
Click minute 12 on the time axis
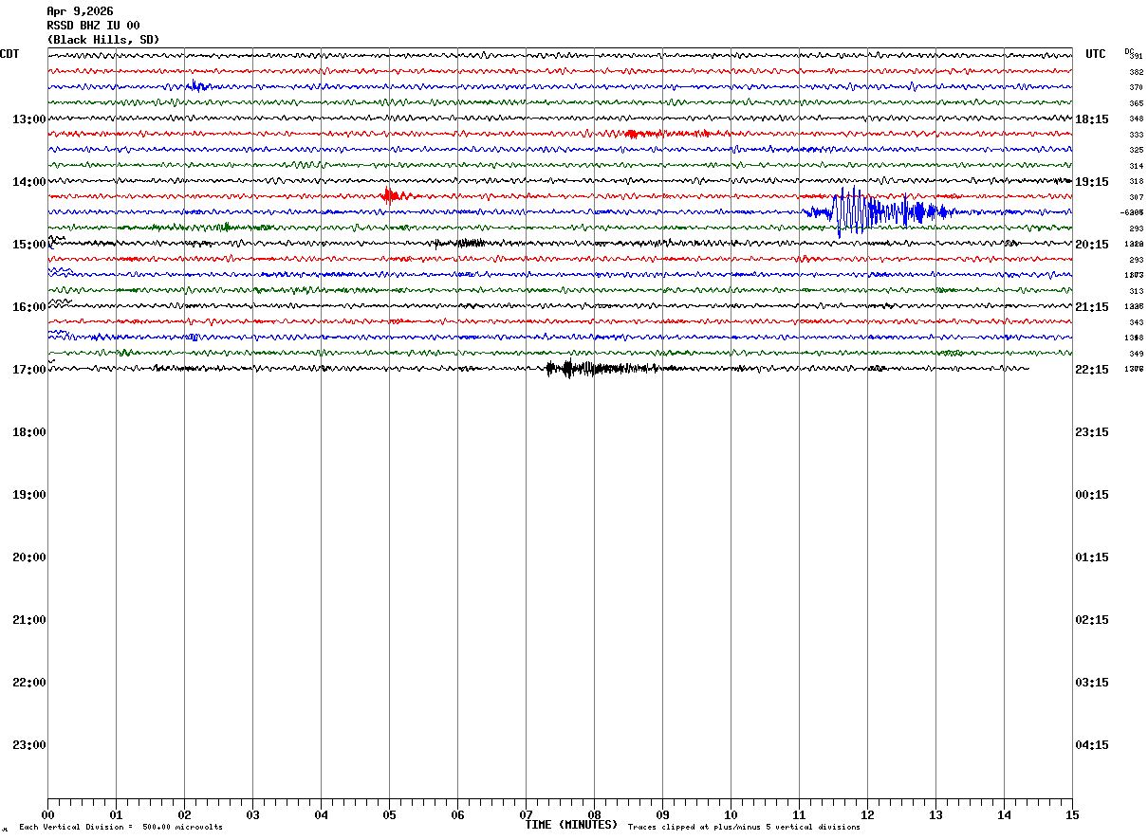pos(867,814)
